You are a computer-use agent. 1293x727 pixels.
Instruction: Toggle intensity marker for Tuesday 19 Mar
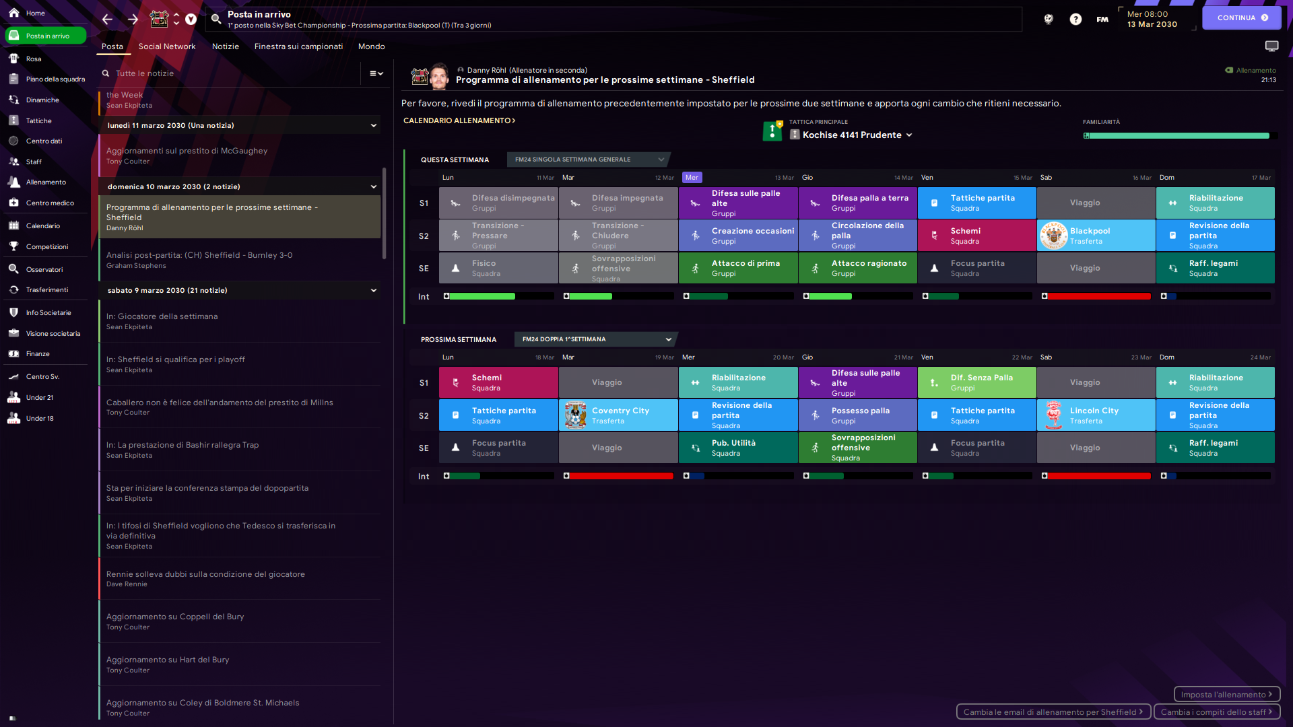click(566, 476)
